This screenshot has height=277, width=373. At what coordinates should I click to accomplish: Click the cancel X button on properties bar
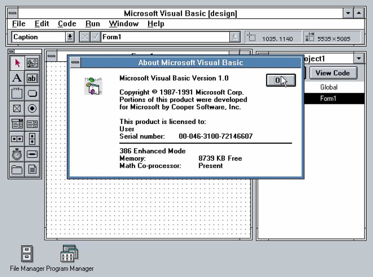84,37
